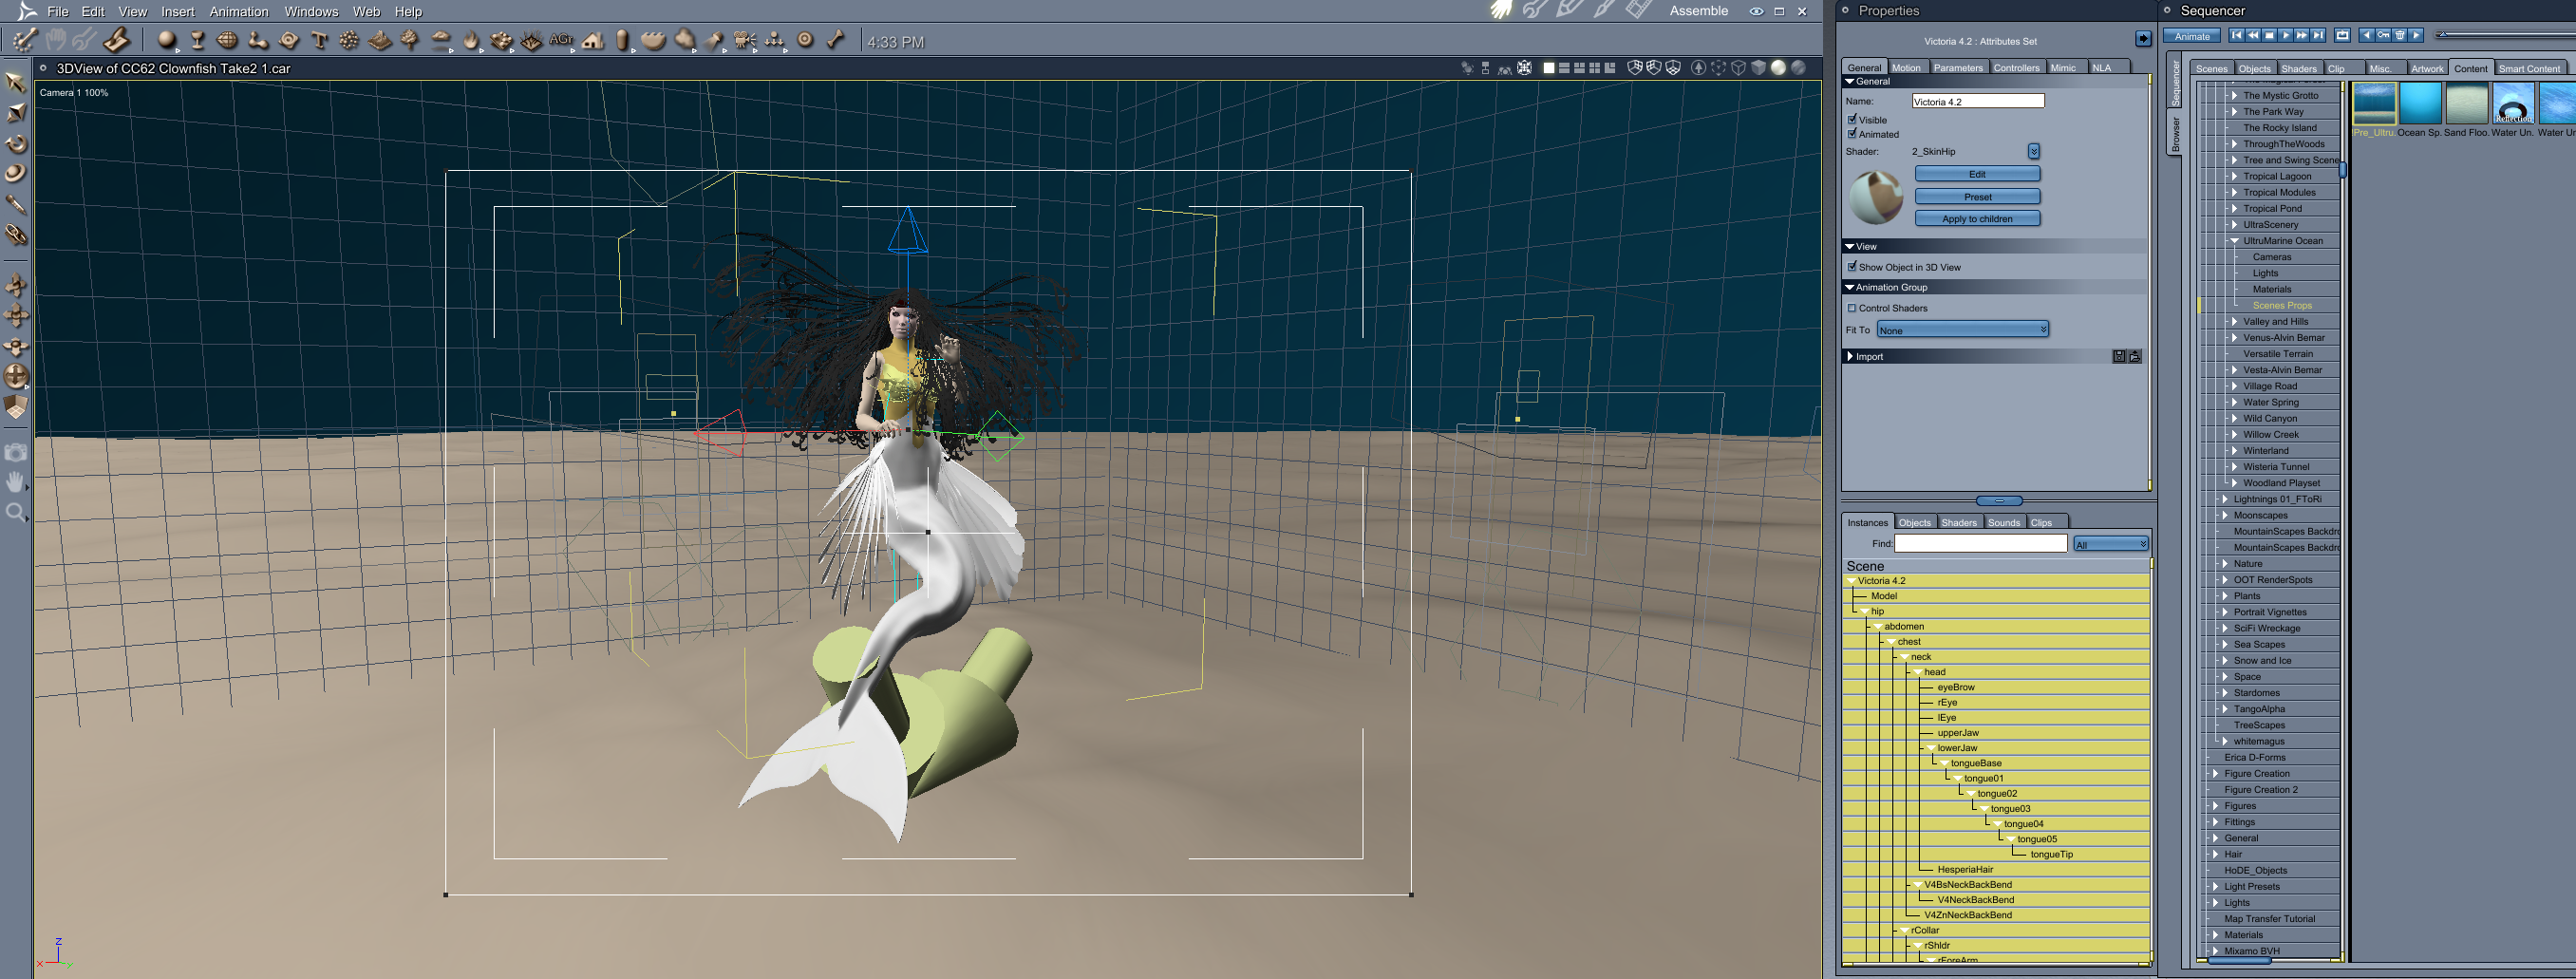The image size is (2576, 979).
Task: Pick the Eyedropper tool
Action: pos(16,204)
